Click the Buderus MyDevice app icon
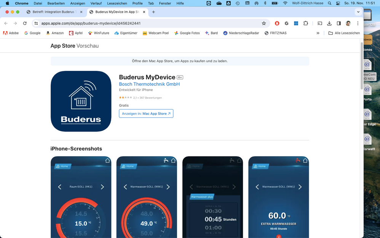Screen dimensions: 380x238 tap(81, 101)
